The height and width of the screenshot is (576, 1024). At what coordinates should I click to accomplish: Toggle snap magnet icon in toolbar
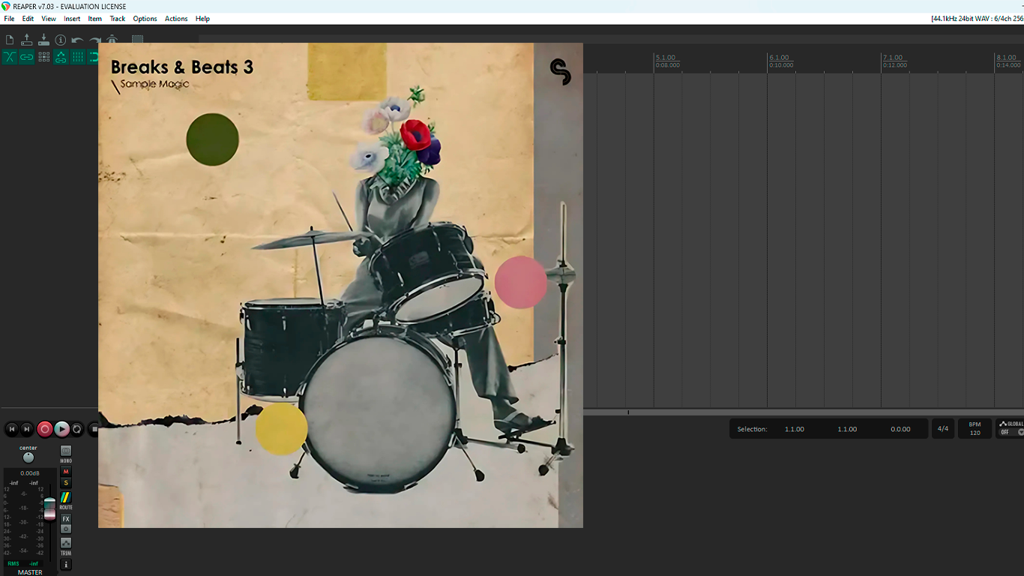pos(93,57)
